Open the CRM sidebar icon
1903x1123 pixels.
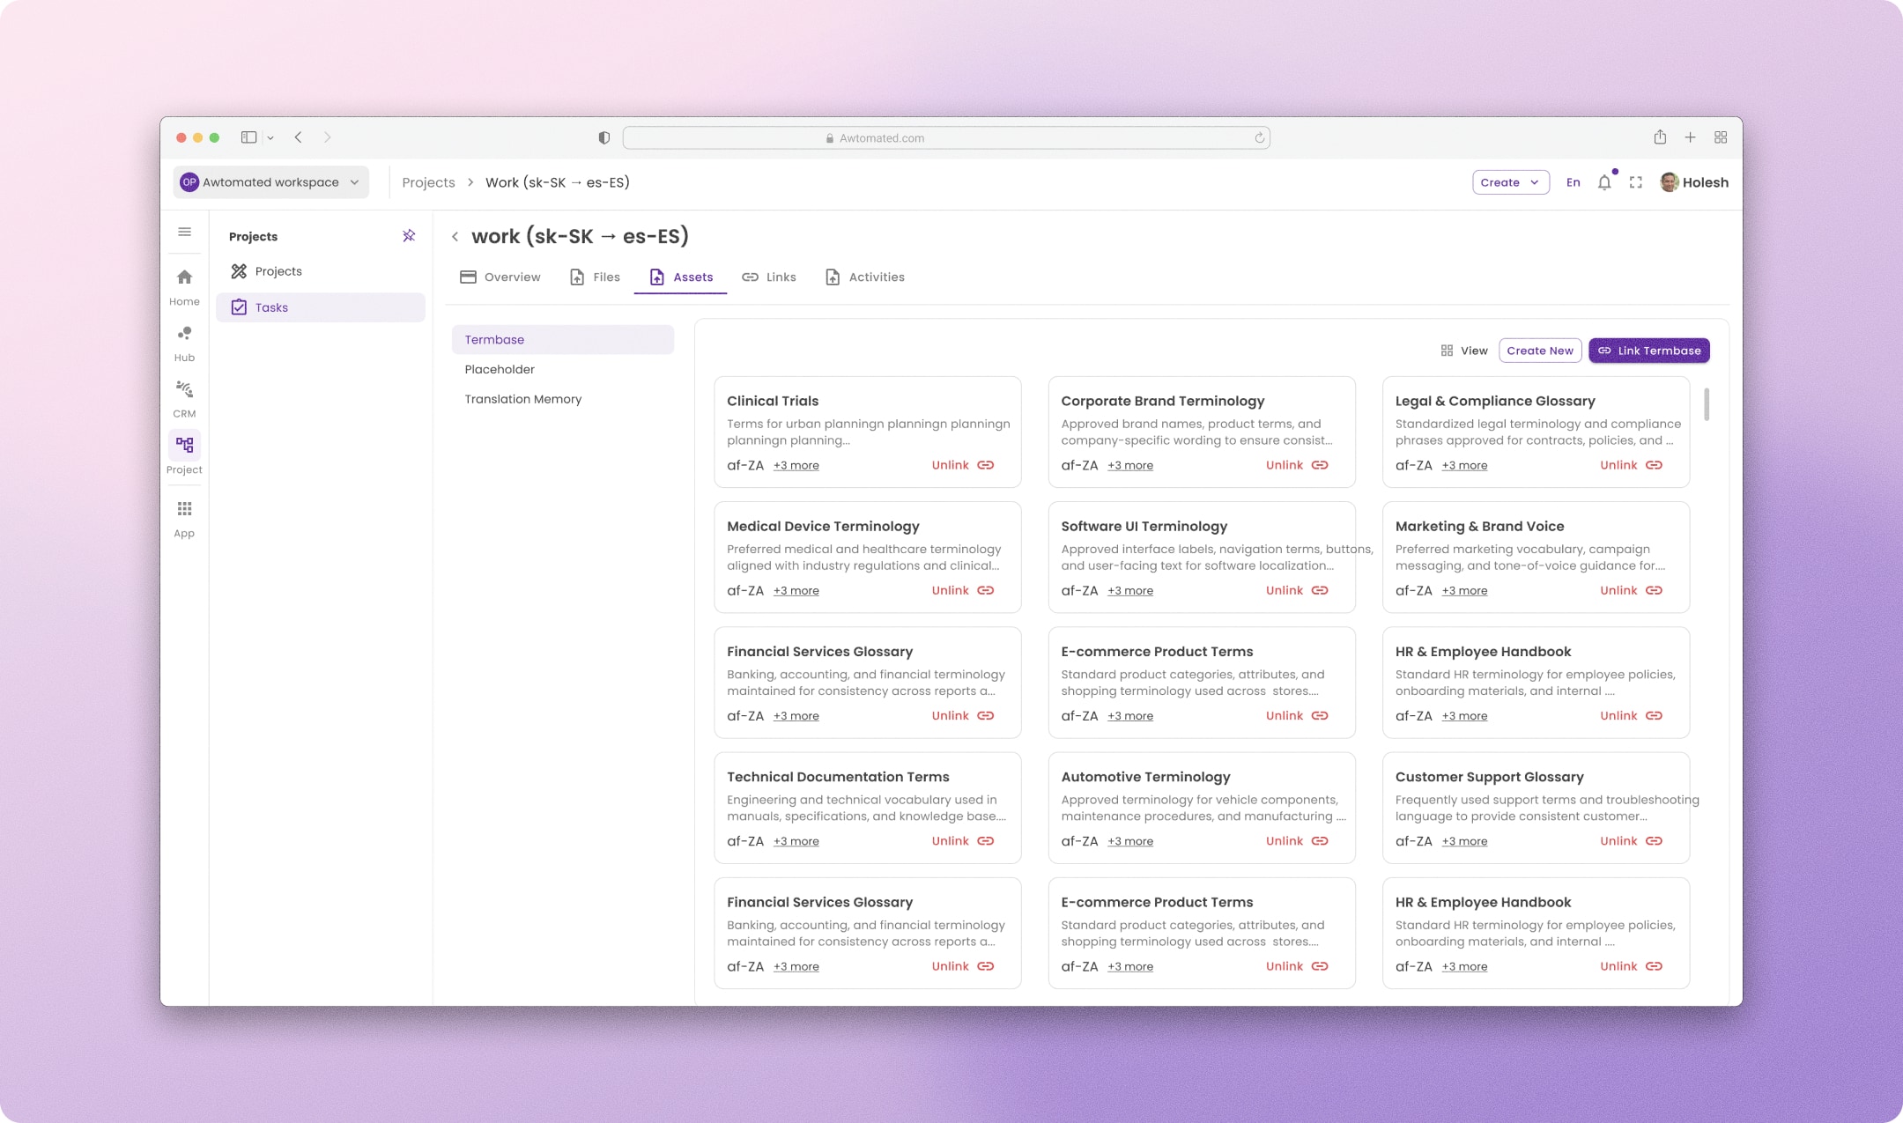click(184, 389)
